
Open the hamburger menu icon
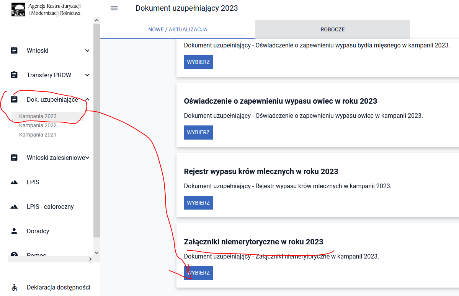pos(114,8)
